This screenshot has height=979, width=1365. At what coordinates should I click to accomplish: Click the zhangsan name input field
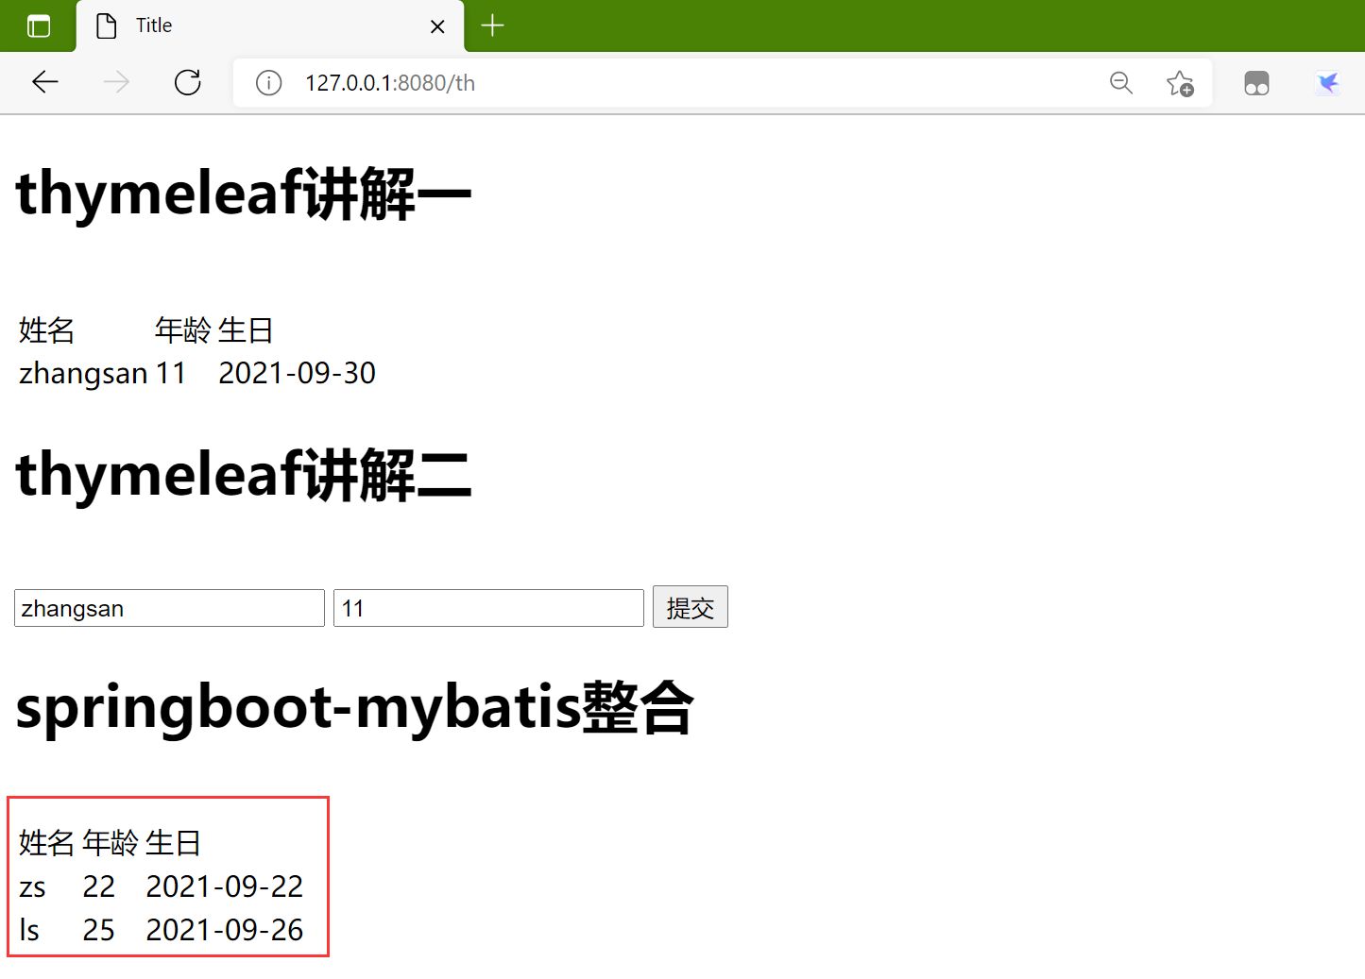pyautogui.click(x=169, y=608)
